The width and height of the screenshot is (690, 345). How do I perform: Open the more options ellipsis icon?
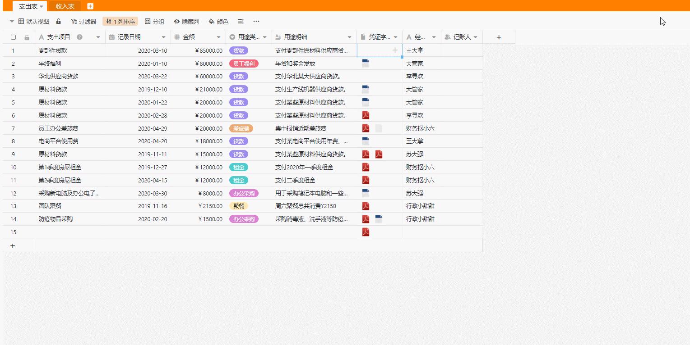[256, 21]
